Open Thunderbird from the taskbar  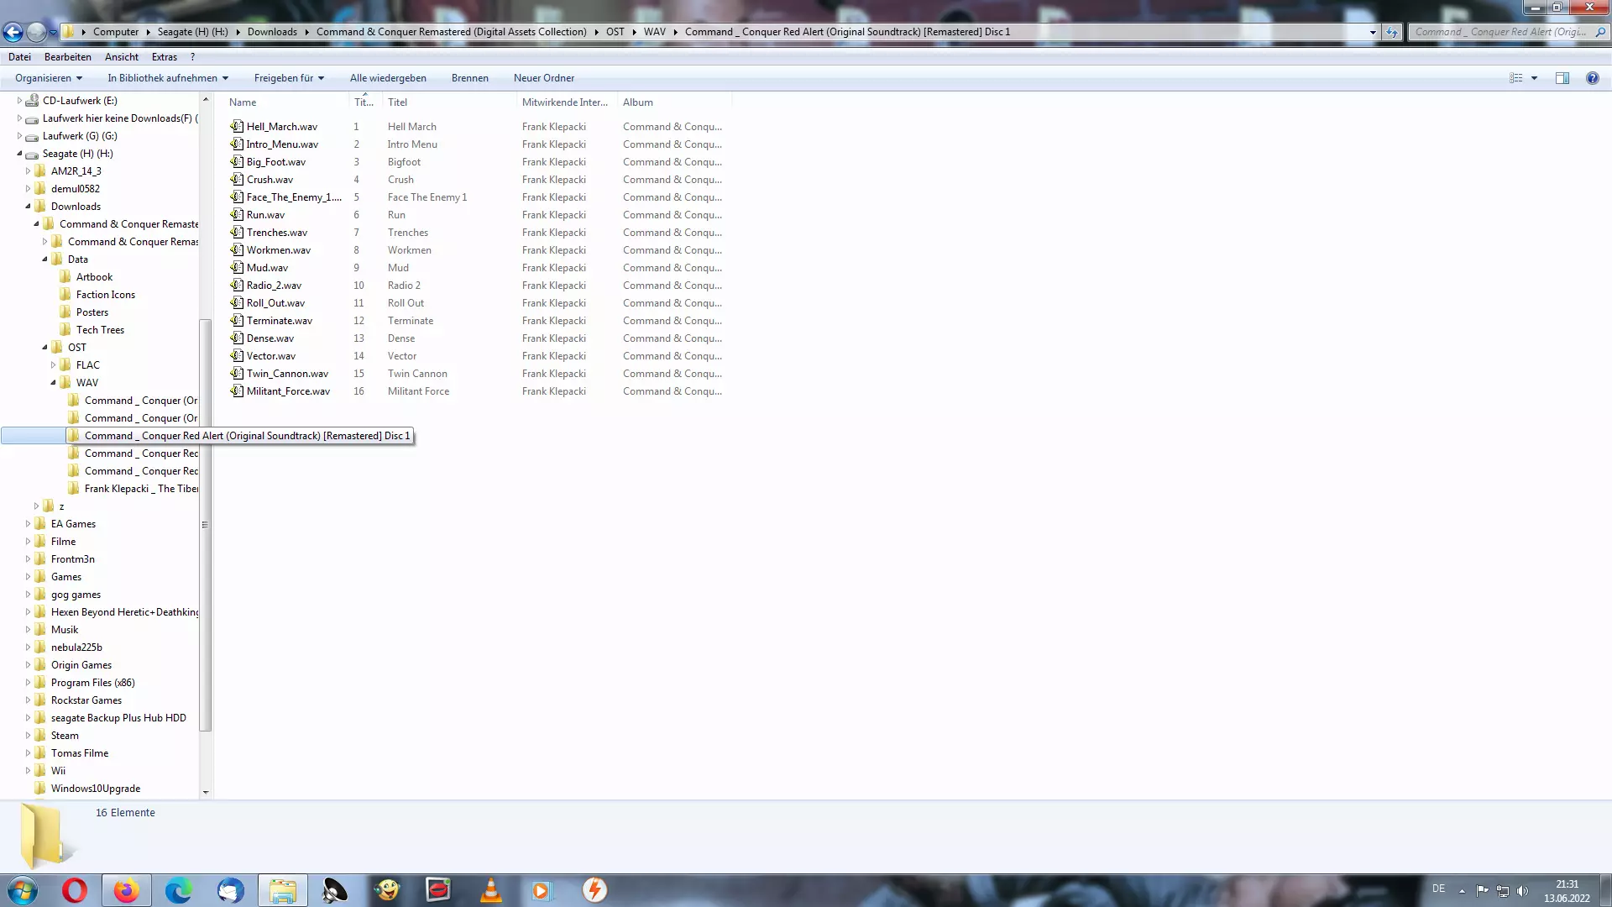point(230,890)
